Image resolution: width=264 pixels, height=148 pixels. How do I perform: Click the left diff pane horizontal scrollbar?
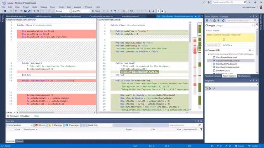click(x=56, y=112)
